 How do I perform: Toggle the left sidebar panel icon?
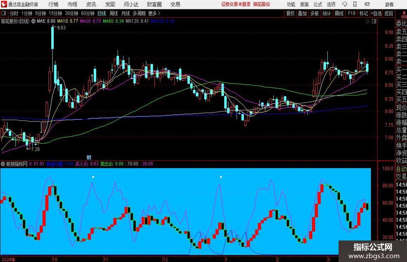[x=3, y=13]
